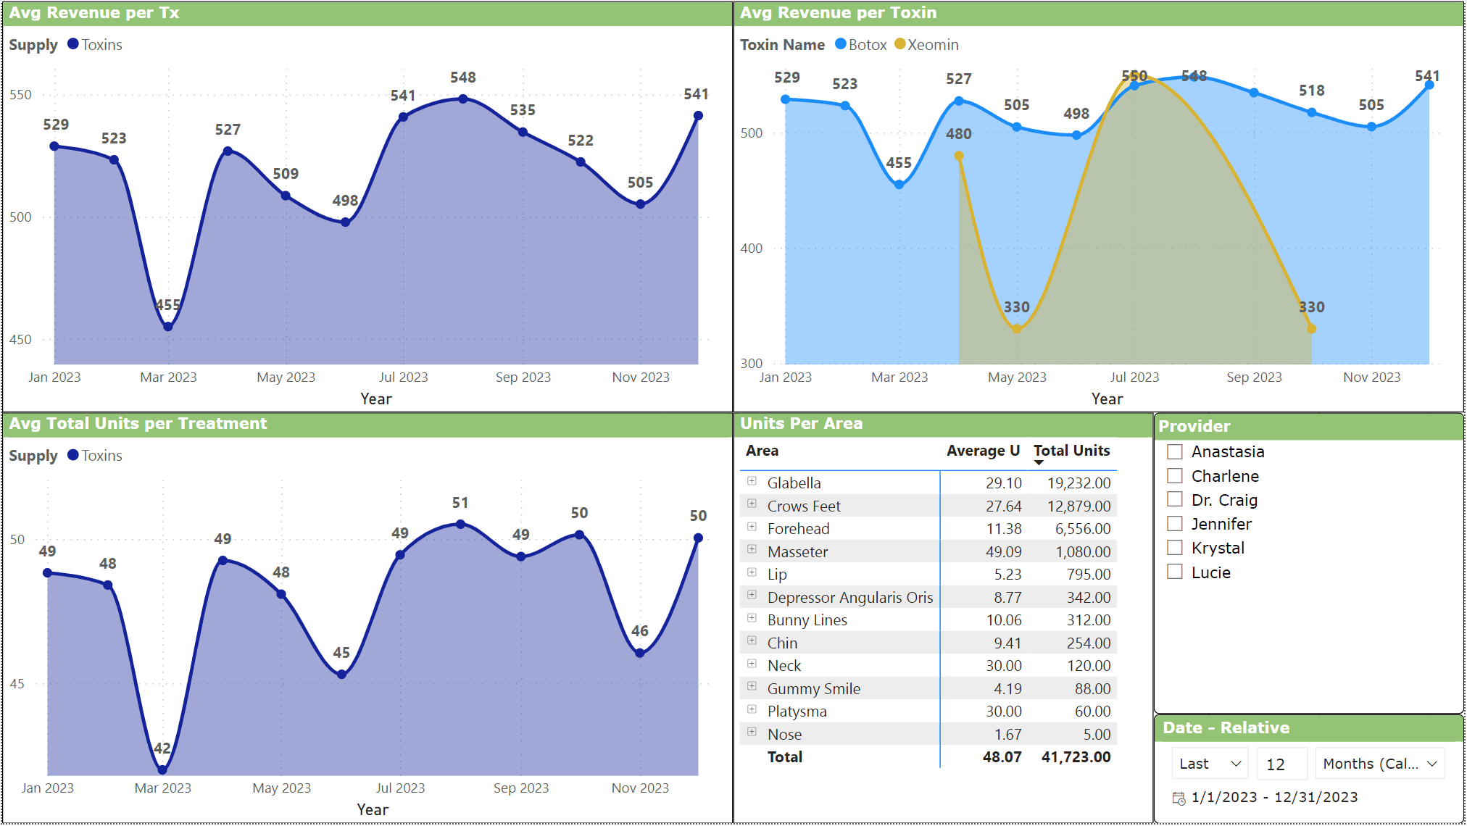Expand the Bunny Lines row plus icon

[752, 618]
